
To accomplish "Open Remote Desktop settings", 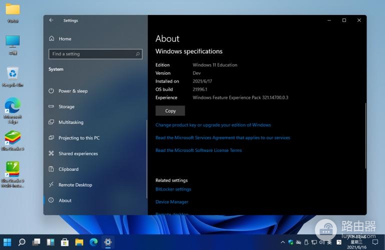I will [75, 185].
